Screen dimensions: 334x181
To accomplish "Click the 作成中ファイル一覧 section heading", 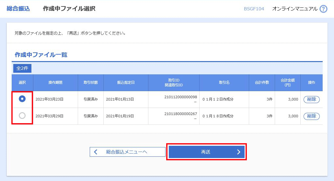I will [x=41, y=55].
